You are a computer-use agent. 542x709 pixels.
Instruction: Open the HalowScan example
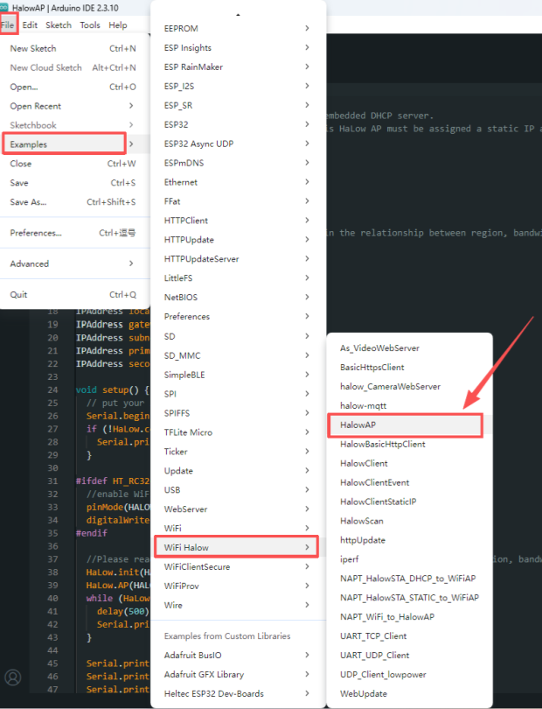(409, 521)
